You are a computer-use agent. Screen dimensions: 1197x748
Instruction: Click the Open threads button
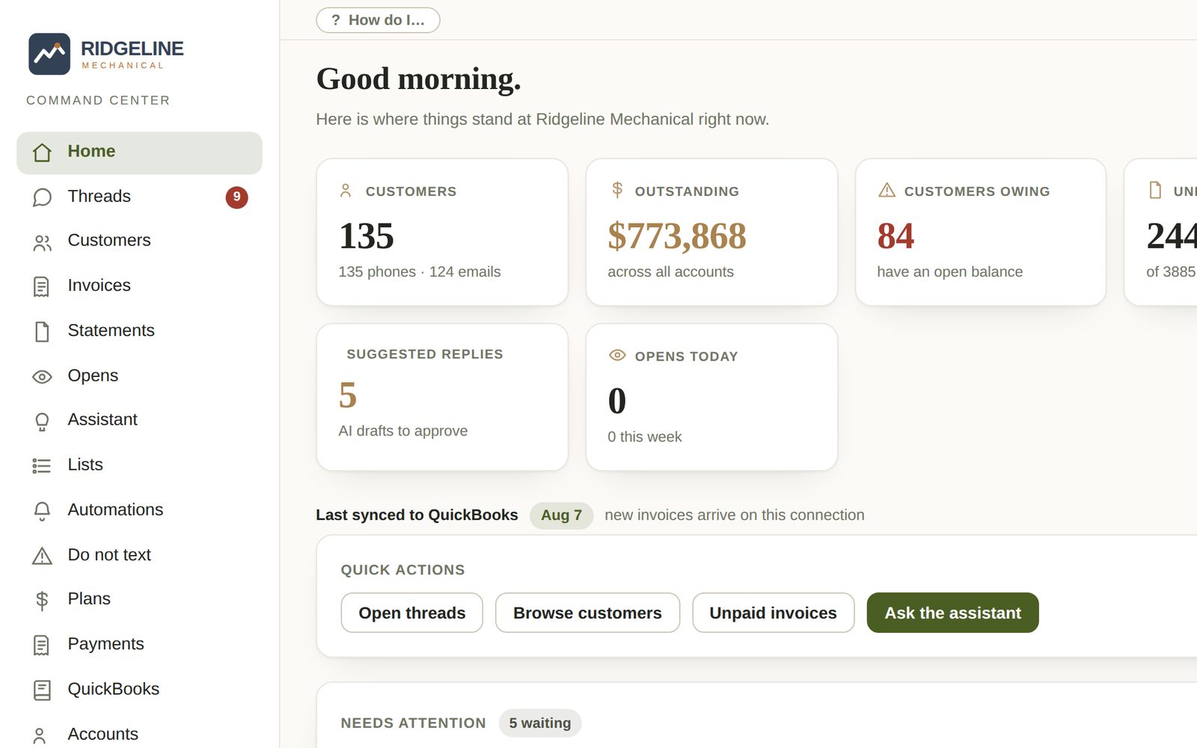point(411,613)
